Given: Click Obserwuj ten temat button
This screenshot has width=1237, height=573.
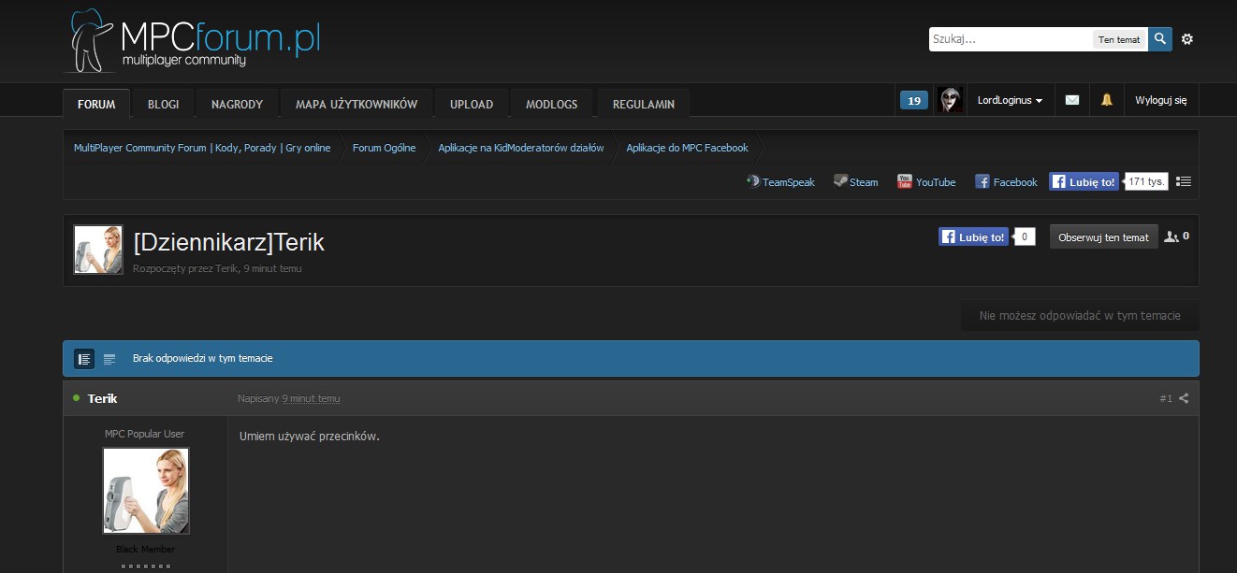Looking at the screenshot, I should pos(1103,236).
